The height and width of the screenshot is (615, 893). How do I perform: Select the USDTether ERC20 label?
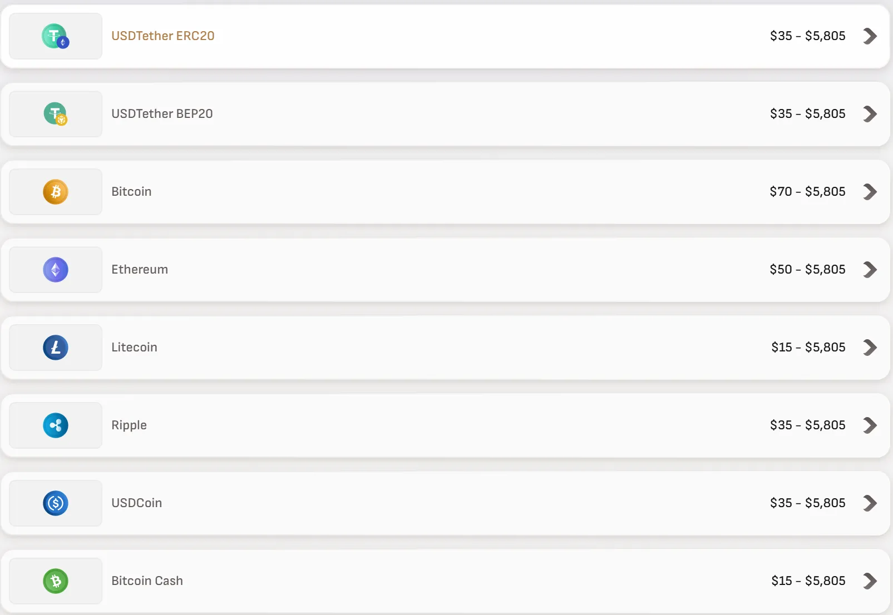pyautogui.click(x=162, y=36)
